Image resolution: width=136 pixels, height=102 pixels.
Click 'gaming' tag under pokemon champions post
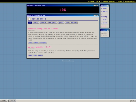pos(30,43)
